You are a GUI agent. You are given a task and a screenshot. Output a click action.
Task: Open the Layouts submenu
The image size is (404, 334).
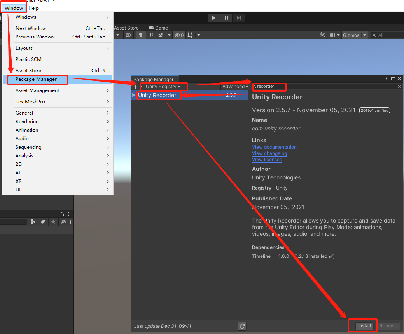(58, 48)
